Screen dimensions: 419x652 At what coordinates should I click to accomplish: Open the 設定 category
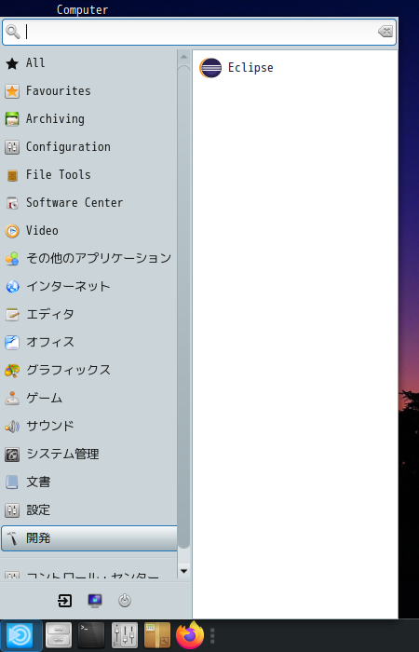point(88,510)
